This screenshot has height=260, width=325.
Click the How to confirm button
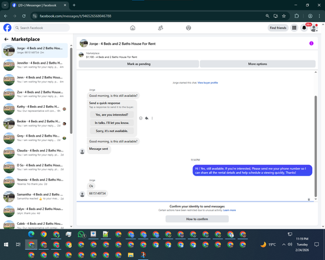197,219
